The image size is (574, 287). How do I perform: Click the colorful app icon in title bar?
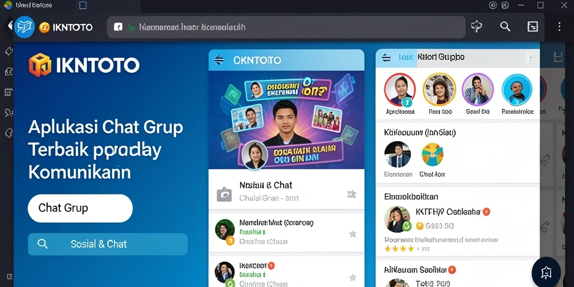8,4
